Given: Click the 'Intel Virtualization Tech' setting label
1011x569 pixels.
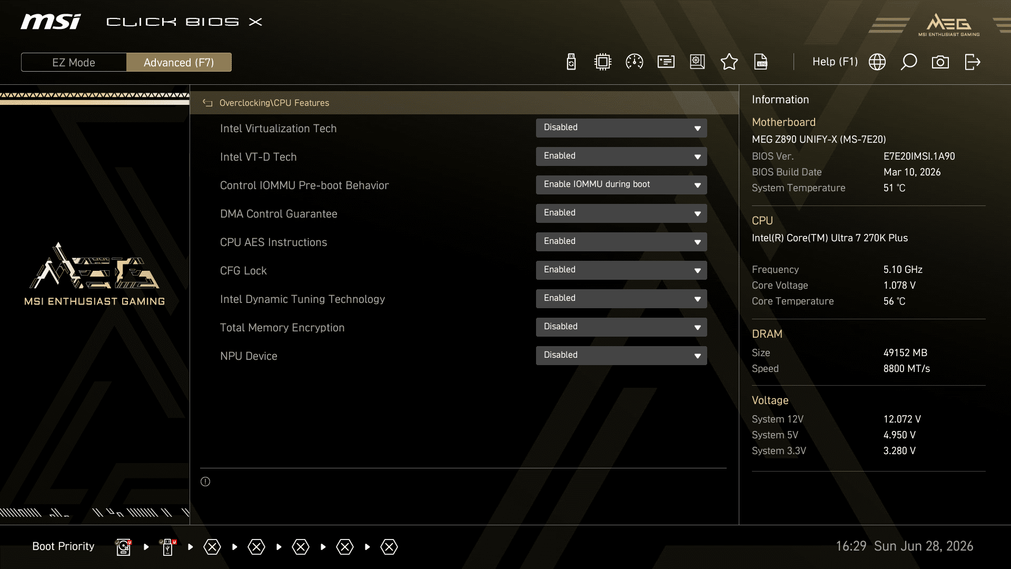Looking at the screenshot, I should [x=278, y=129].
